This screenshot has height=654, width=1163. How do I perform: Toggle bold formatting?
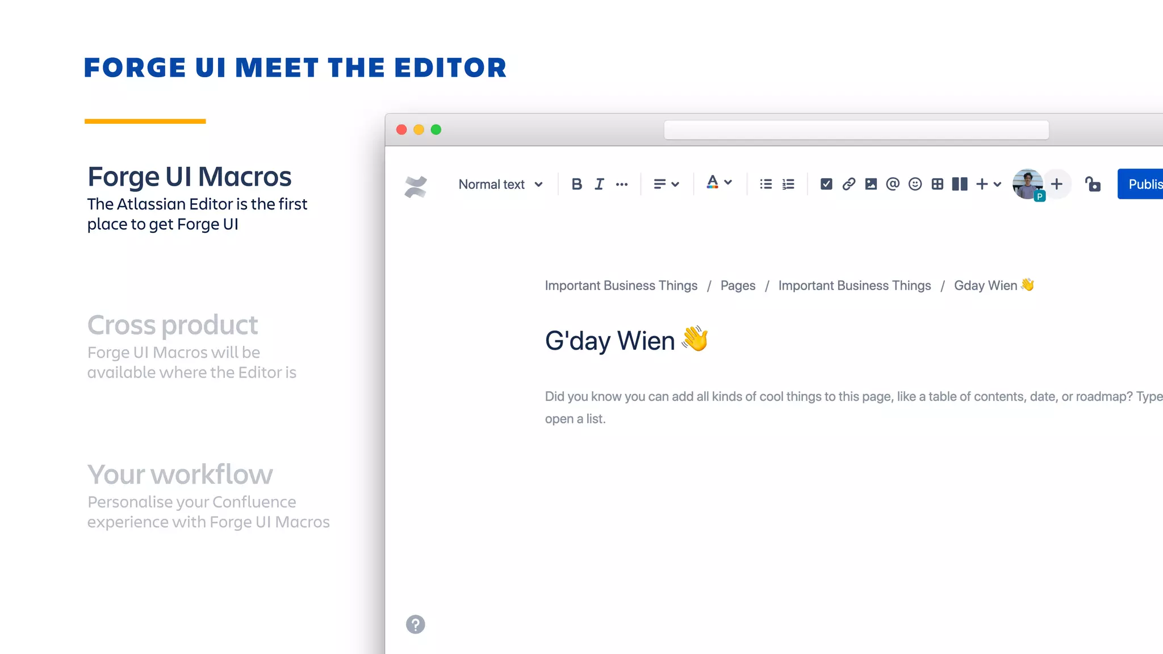pyautogui.click(x=576, y=184)
